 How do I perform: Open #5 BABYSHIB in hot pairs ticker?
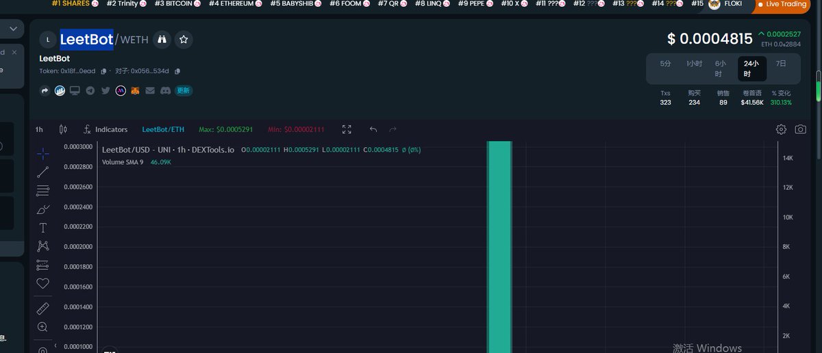296,3
